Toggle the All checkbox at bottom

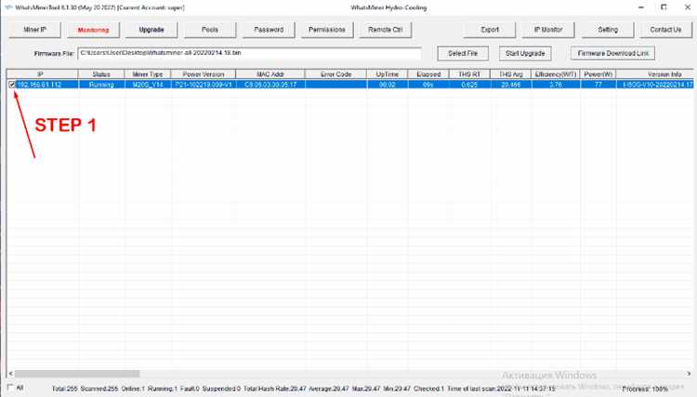tap(10, 388)
